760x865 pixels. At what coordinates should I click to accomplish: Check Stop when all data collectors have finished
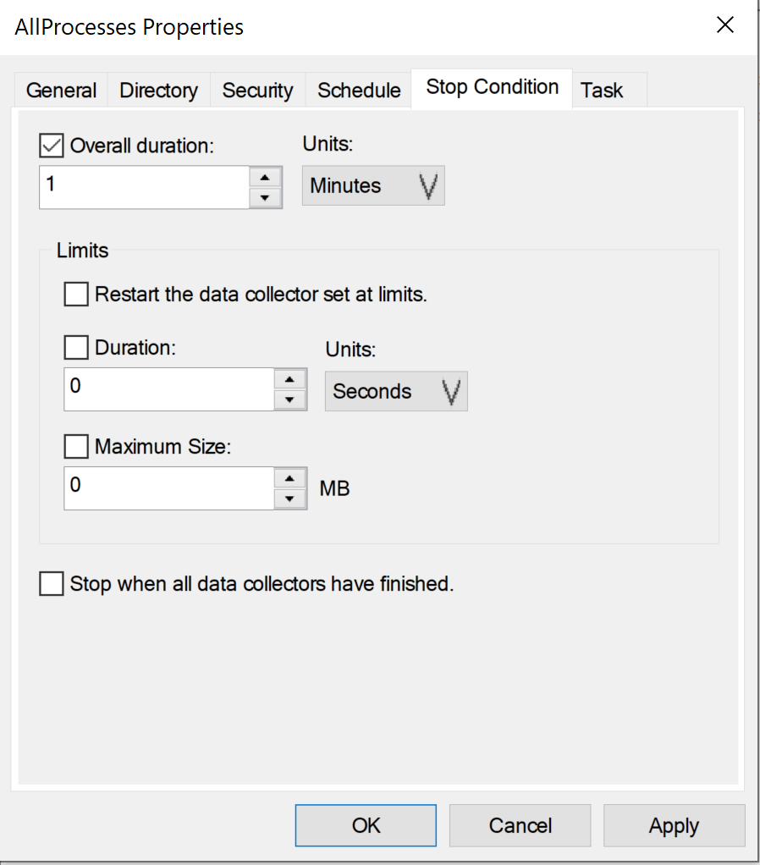52,584
